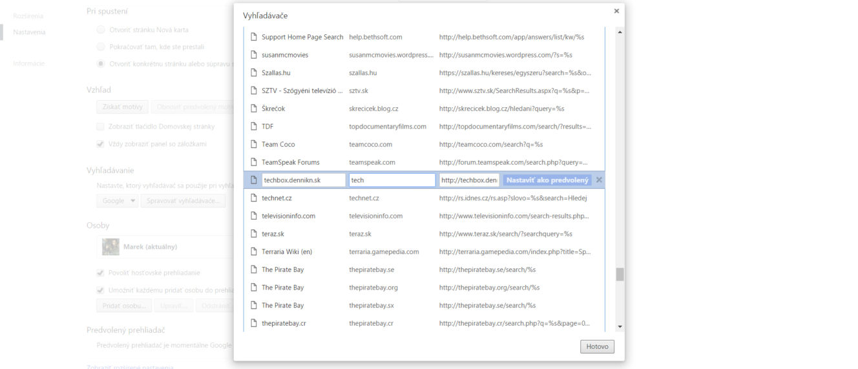Toggle 'Umožniť každému pridať osobu' checkbox
The image size is (858, 369).
coord(100,290)
